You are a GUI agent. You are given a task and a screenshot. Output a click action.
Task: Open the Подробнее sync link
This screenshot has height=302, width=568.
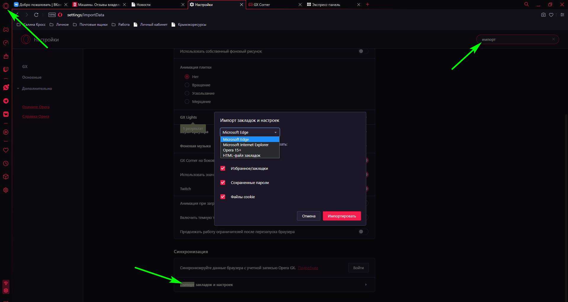[308, 268]
